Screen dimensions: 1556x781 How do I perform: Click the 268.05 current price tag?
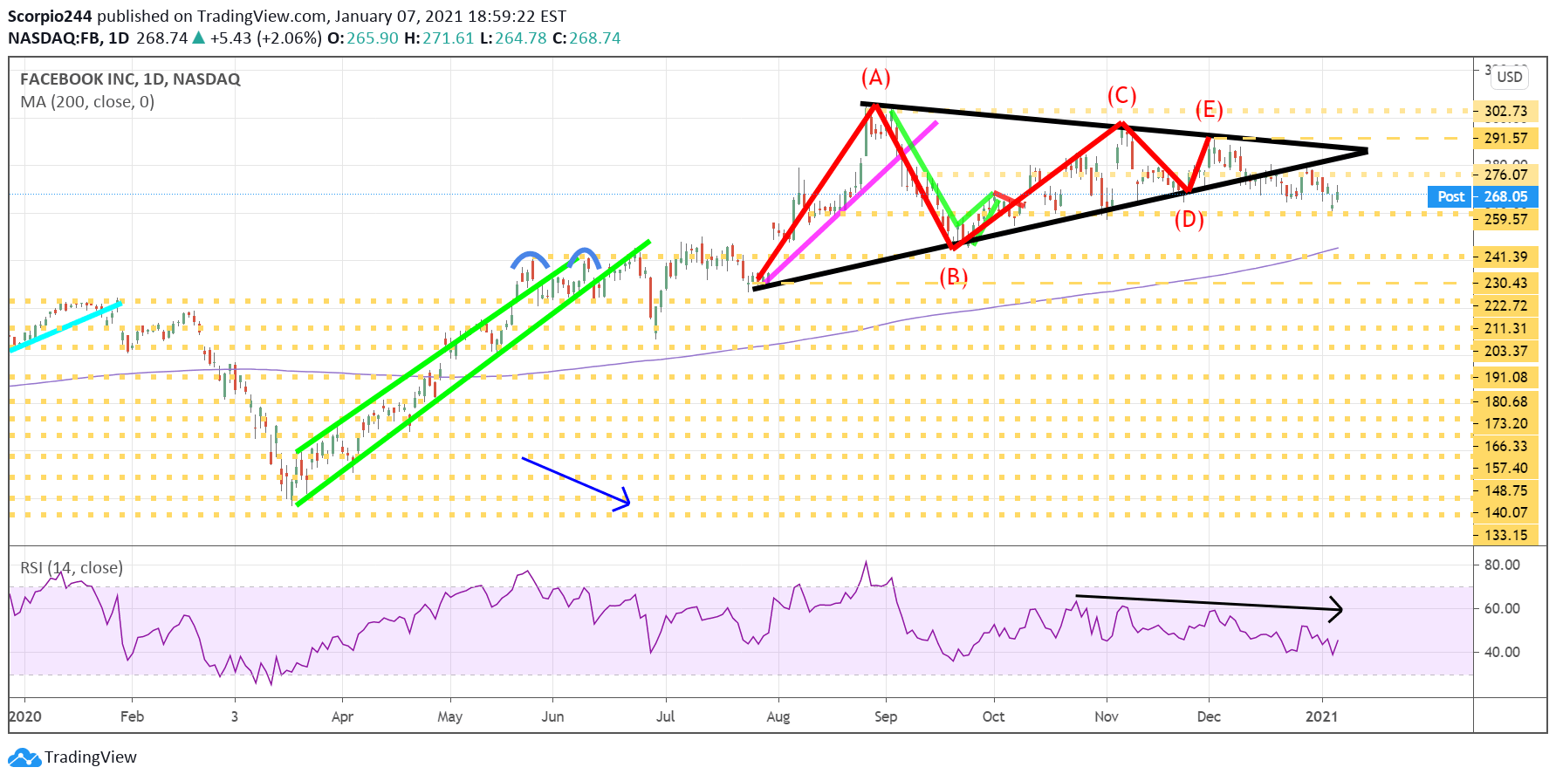point(1506,197)
